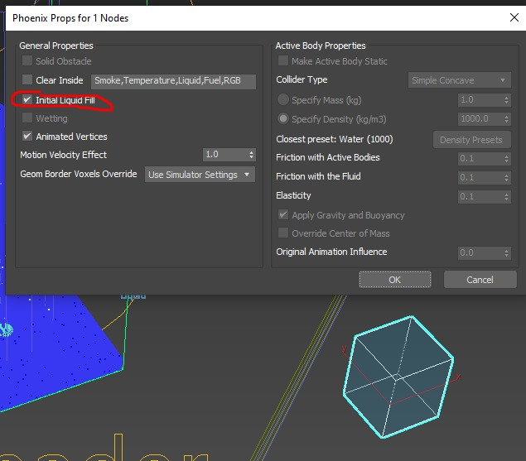Select Specify Mass (kg) radio button
The height and width of the screenshot is (461, 526).
283,99
